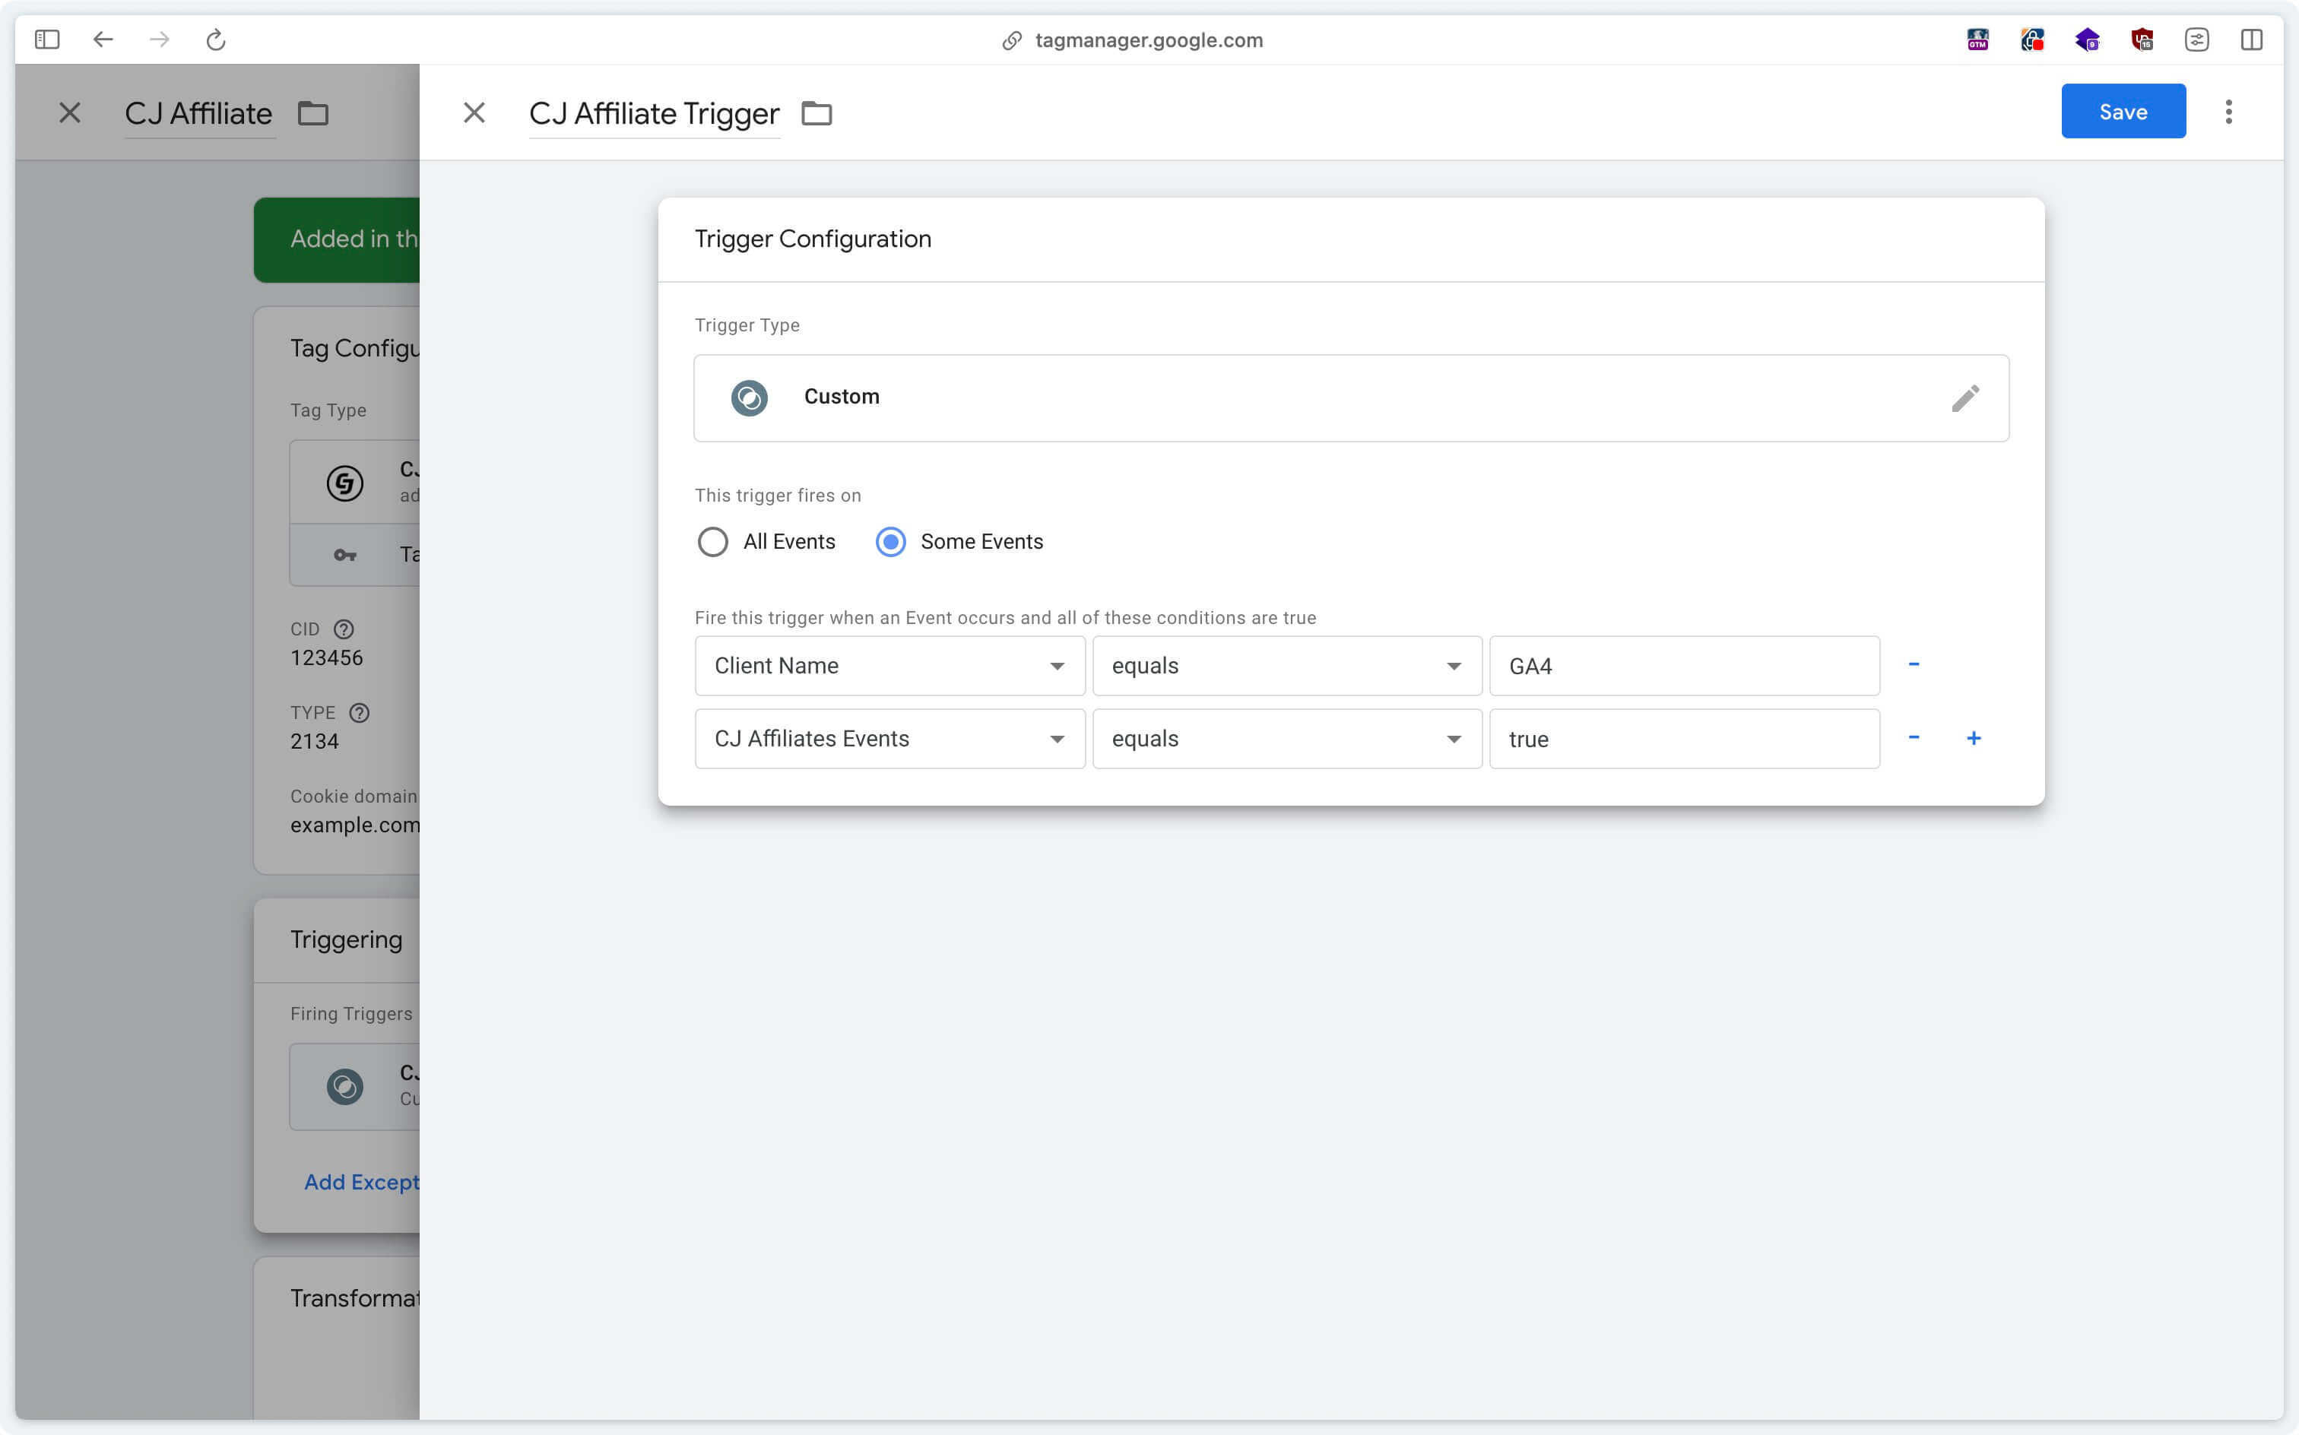Open the purple graduation cap extension
The height and width of the screenshot is (1435, 2299).
2088,39
